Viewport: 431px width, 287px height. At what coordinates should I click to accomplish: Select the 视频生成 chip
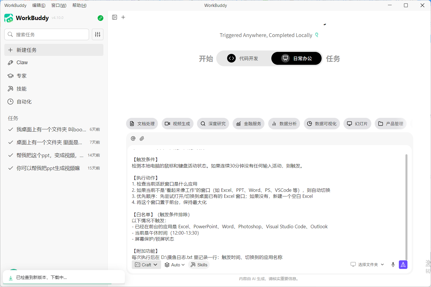click(x=177, y=124)
